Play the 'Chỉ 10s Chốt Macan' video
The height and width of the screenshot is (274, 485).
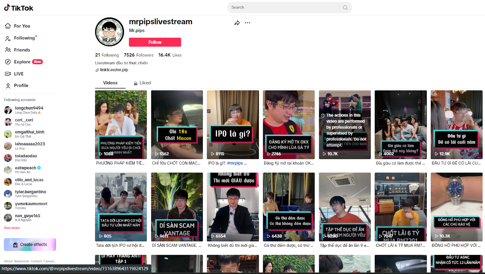pyautogui.click(x=177, y=125)
